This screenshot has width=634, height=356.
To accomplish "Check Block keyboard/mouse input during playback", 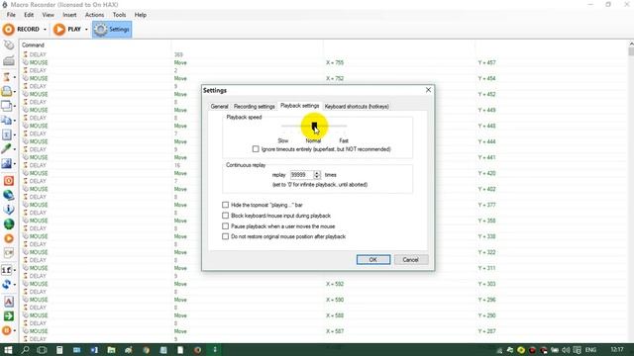I will (225, 216).
